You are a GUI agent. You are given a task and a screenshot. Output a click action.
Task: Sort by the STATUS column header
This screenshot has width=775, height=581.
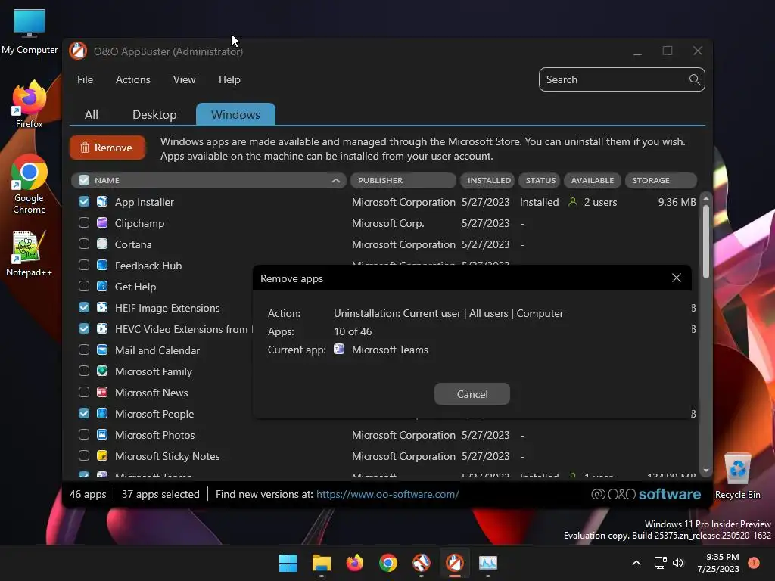tap(540, 180)
